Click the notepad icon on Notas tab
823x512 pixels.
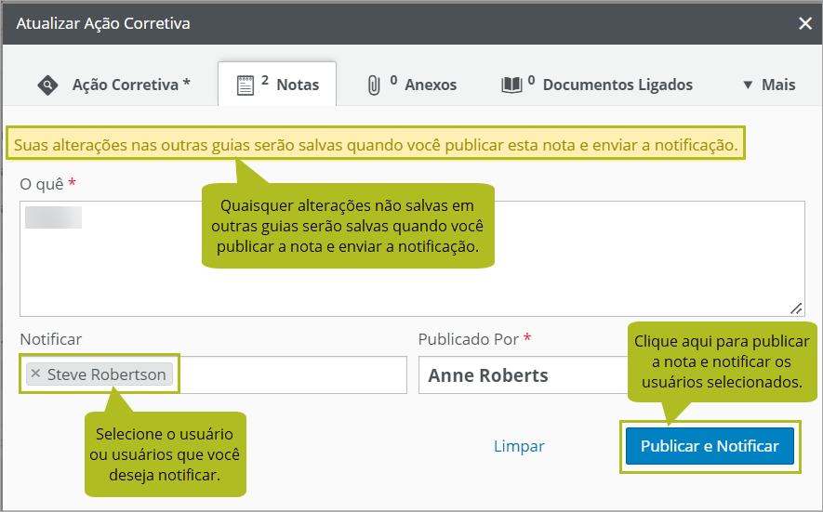245,85
